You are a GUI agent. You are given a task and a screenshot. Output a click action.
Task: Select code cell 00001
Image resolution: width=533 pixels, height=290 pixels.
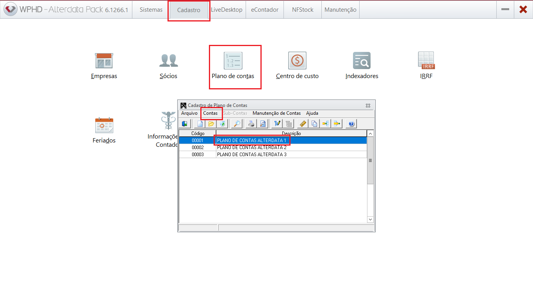(x=198, y=141)
